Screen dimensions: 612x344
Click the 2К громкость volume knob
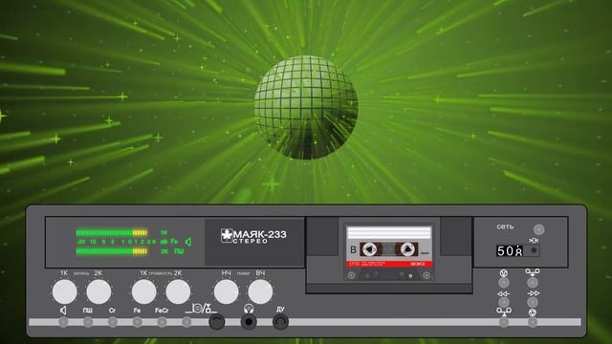178,291
